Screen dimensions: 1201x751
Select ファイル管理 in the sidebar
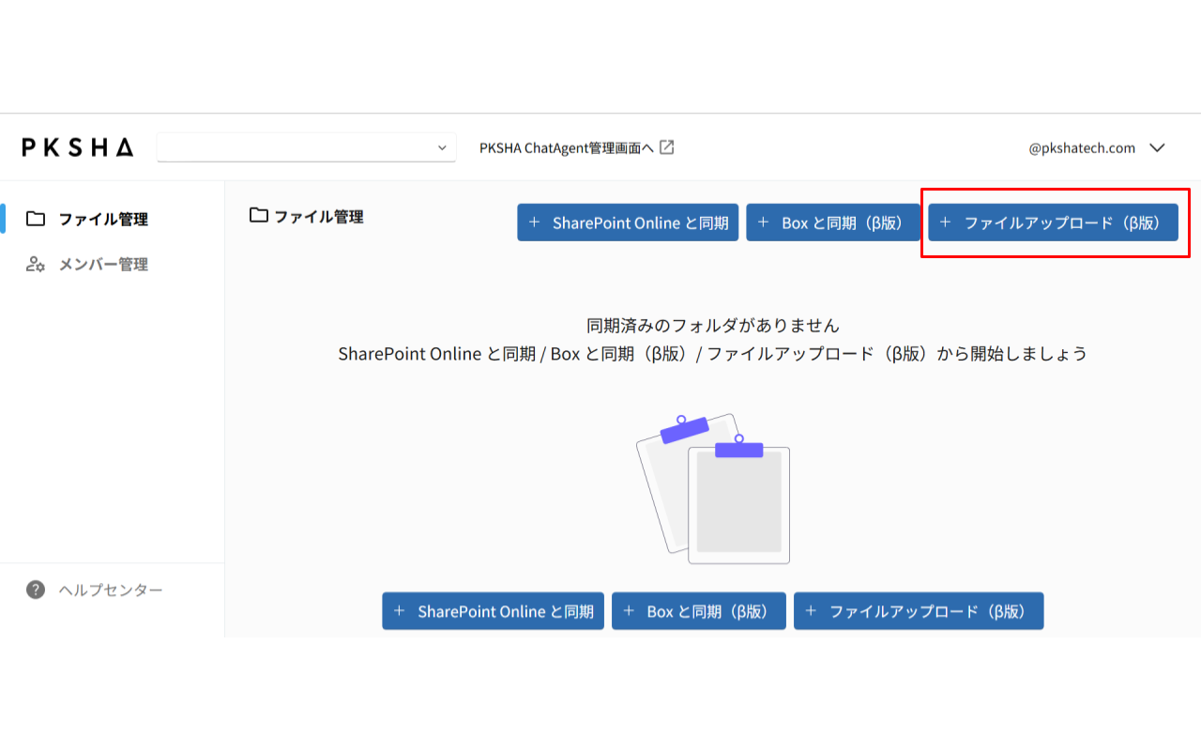tap(103, 219)
